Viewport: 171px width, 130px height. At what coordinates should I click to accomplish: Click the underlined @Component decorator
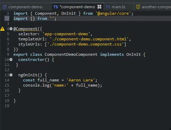pos(25,29)
